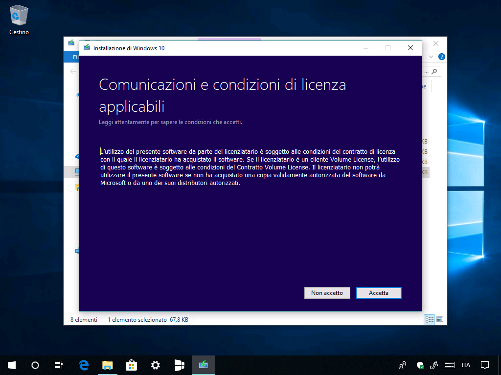501x375 pixels.
Task: Click the Windows setup taskbar icon
Action: (x=203, y=365)
